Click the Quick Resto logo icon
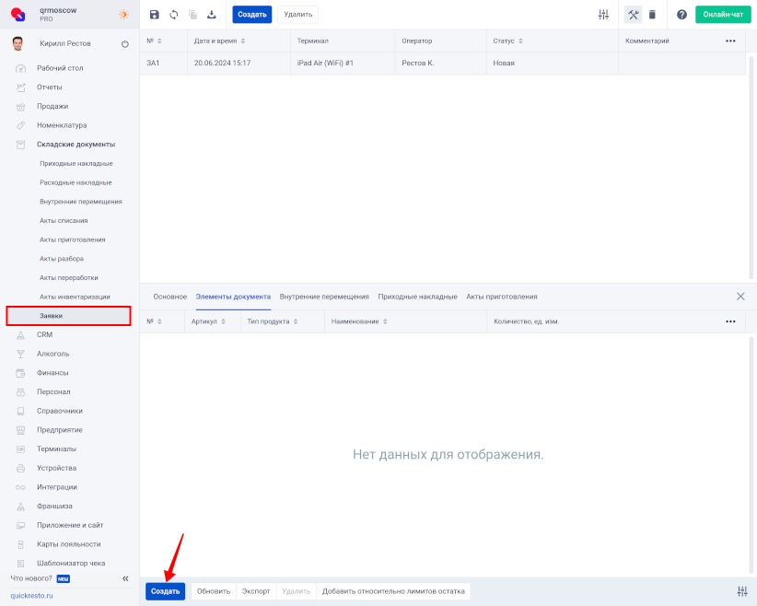 tap(17, 15)
